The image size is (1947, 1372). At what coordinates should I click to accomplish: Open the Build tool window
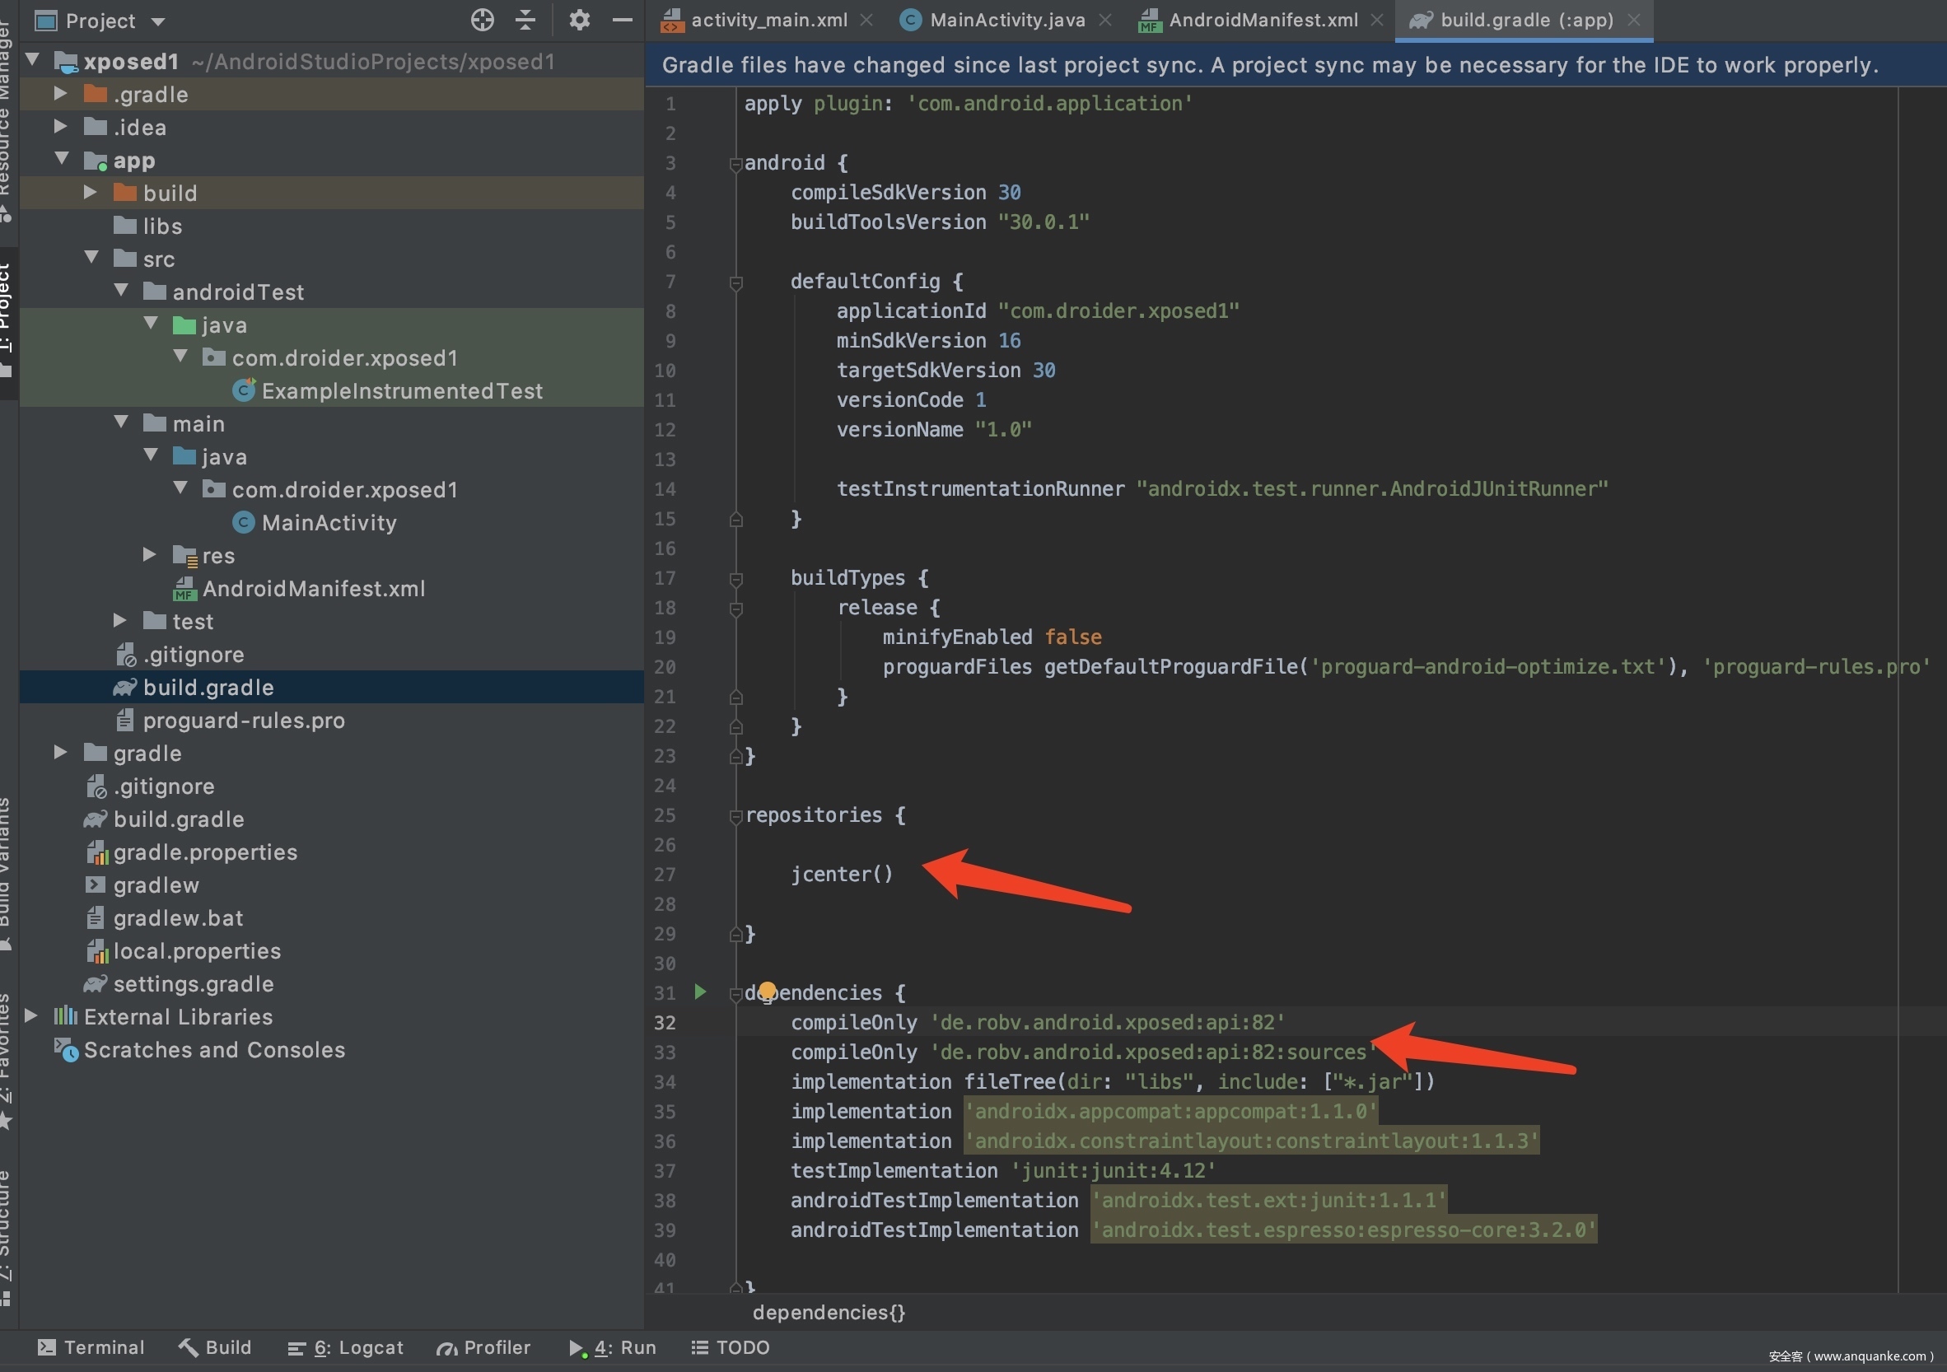216,1347
